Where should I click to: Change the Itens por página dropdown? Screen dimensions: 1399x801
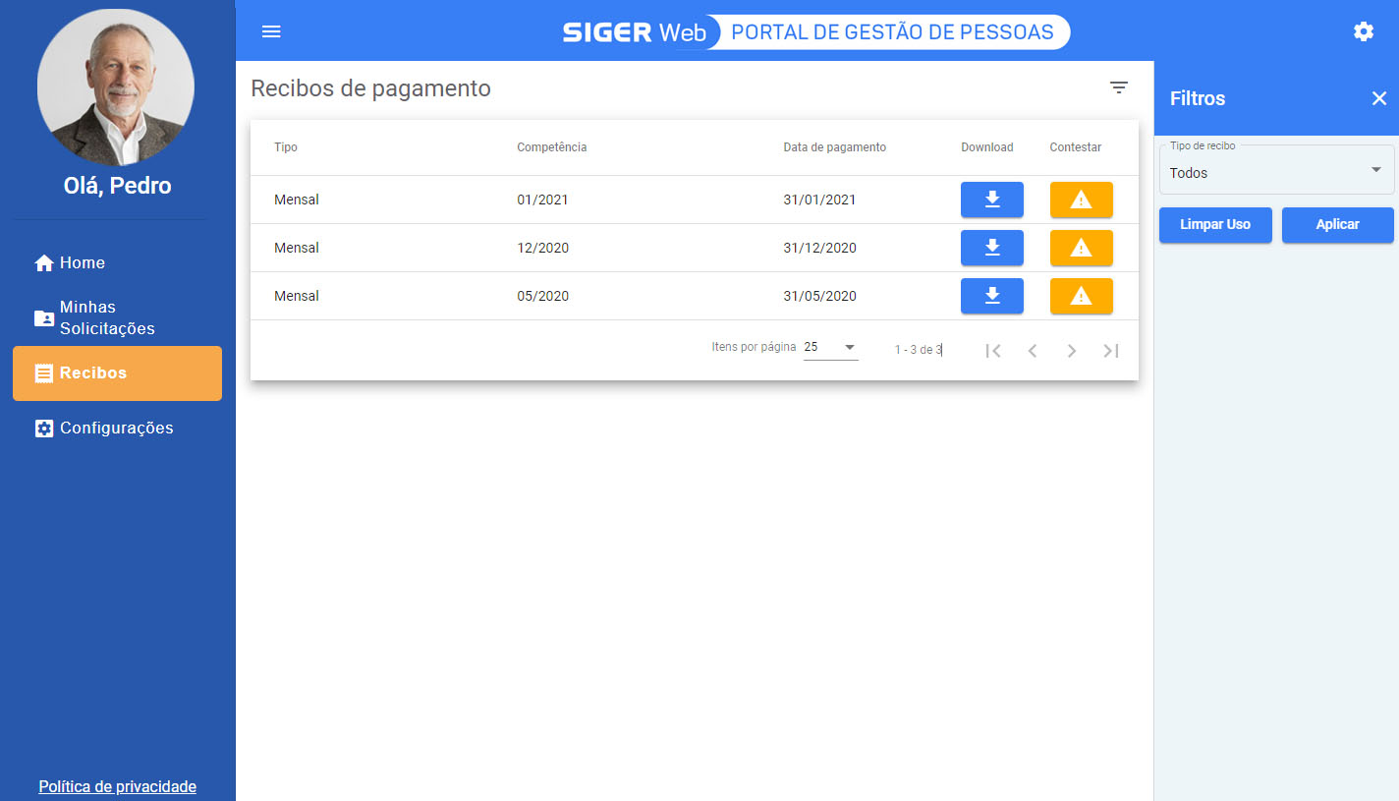tap(831, 347)
